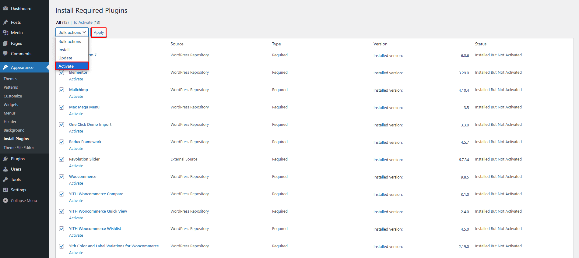Open the Settings icon
Viewport: 579px width, 258px height.
[5, 190]
